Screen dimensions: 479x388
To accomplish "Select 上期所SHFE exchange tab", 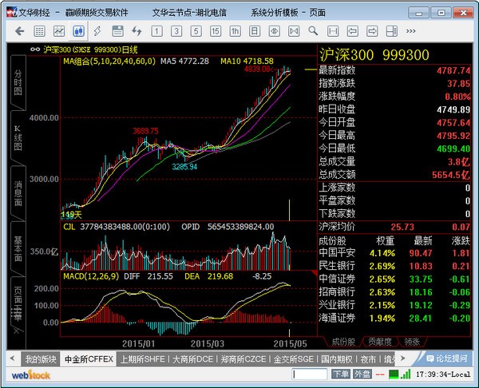I will [142, 359].
